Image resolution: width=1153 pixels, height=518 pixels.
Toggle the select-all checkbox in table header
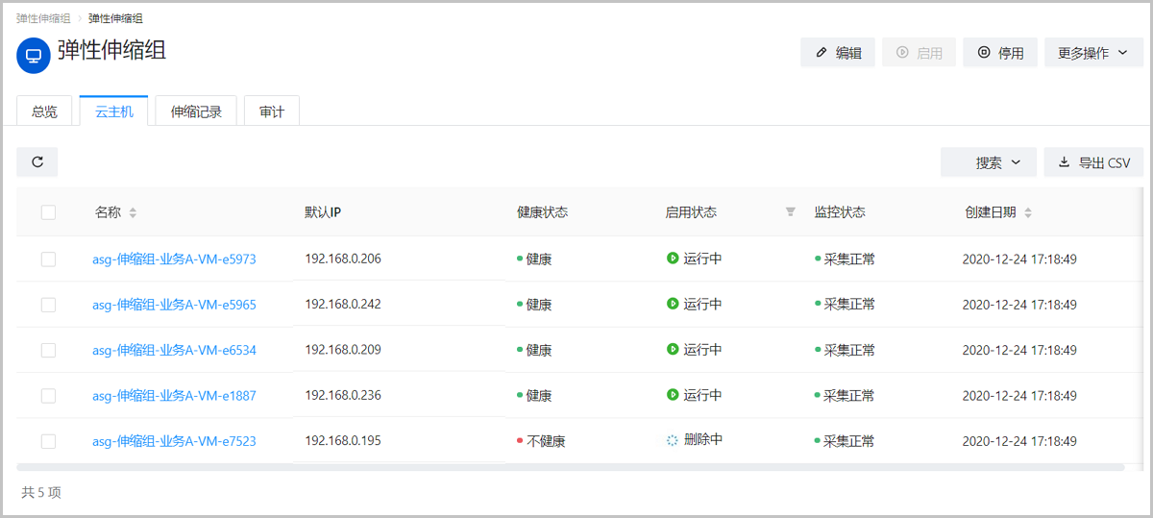tap(48, 212)
